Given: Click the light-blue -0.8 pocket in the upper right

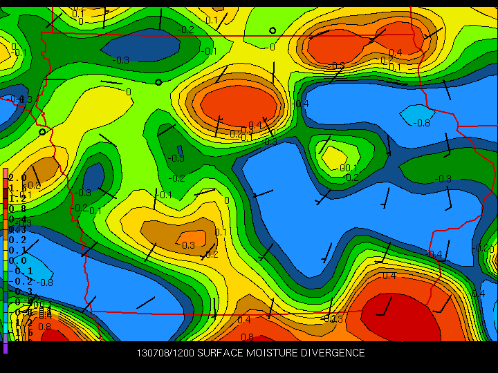Looking at the screenshot, I should coord(417,115).
